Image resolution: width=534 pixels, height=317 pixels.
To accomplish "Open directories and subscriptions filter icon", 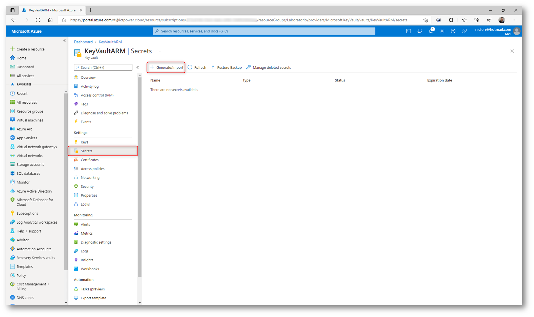I will click(420, 31).
